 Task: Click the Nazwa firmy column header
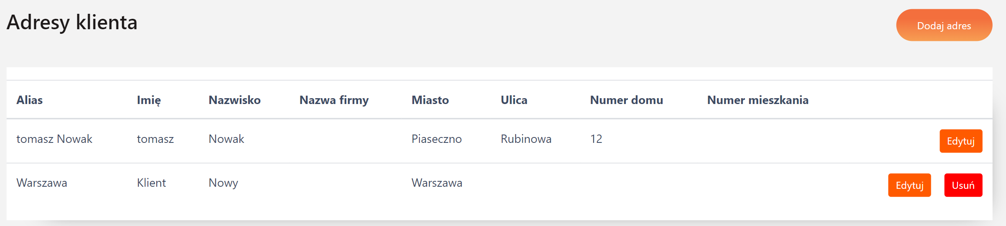coord(334,100)
